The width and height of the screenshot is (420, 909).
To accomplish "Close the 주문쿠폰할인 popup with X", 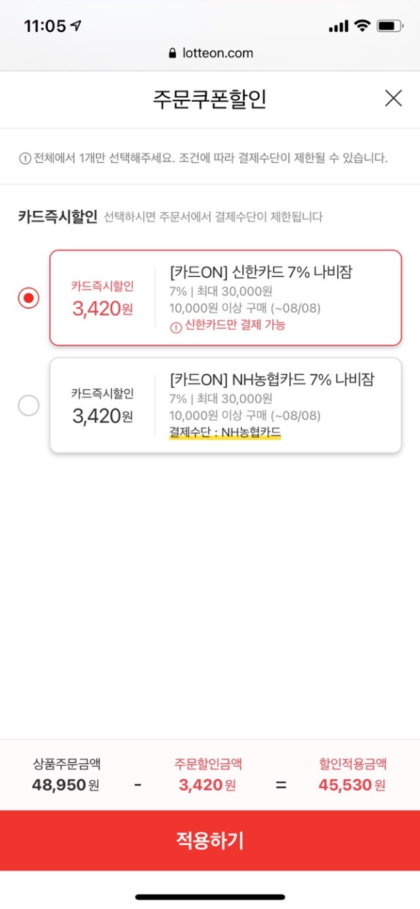I will pyautogui.click(x=393, y=99).
